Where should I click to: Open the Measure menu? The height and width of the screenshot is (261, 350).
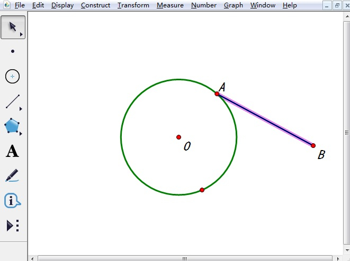170,5
